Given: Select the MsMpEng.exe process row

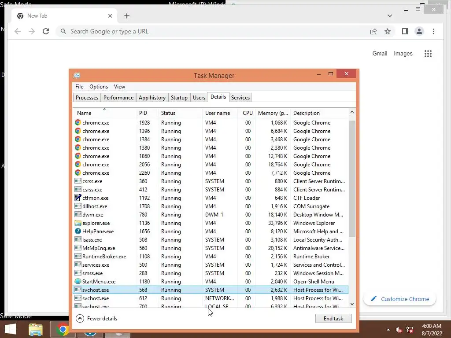Looking at the screenshot, I should (x=211, y=248).
